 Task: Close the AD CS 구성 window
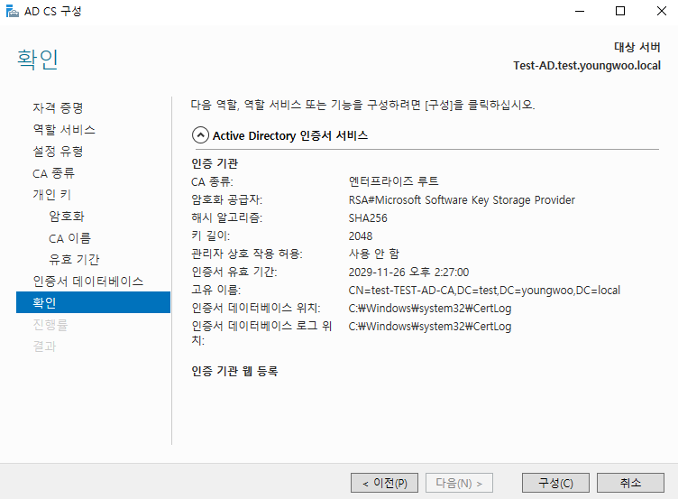click(661, 11)
